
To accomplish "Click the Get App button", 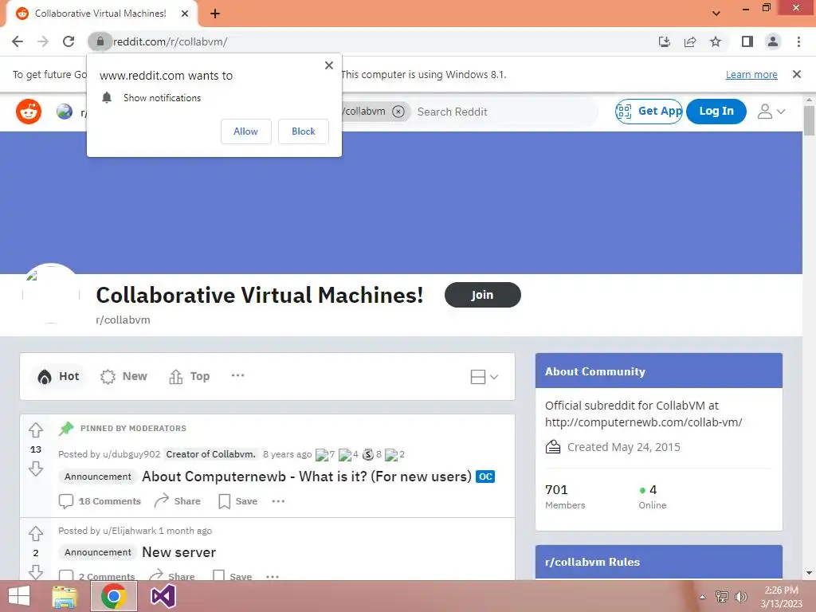I will pyautogui.click(x=649, y=112).
